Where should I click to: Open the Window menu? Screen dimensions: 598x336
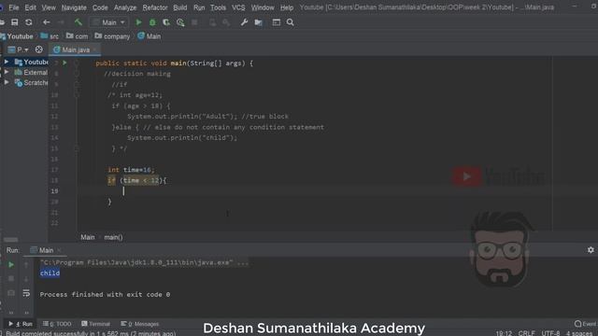pos(263,7)
